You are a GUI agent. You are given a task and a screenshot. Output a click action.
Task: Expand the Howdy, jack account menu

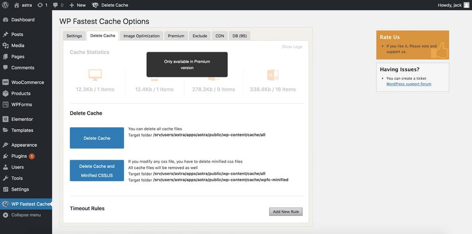coord(449,5)
